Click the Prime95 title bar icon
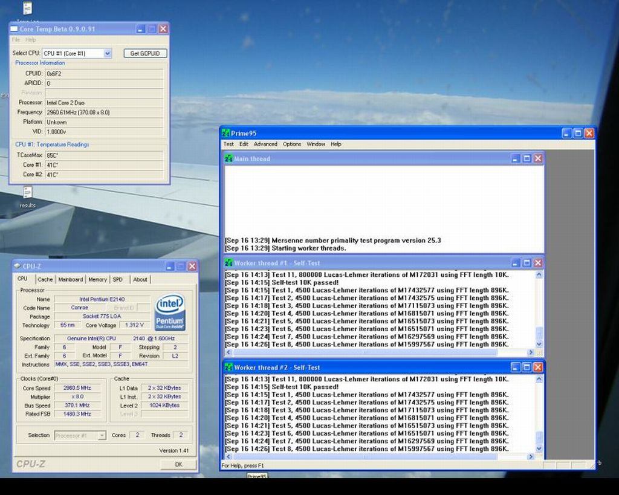The height and width of the screenshot is (495, 619). 226,134
